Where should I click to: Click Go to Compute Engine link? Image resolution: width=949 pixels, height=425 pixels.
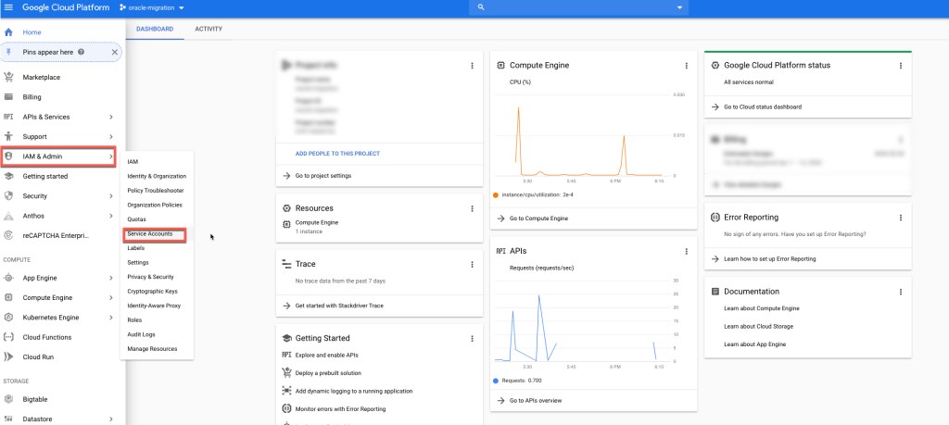point(538,219)
